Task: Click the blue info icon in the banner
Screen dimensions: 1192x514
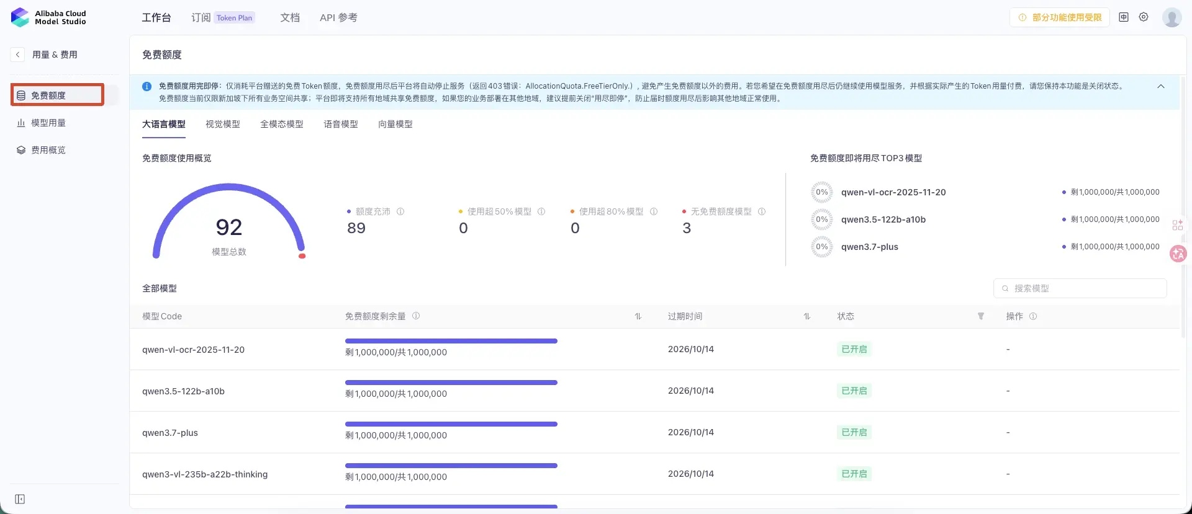Action: tap(147, 86)
